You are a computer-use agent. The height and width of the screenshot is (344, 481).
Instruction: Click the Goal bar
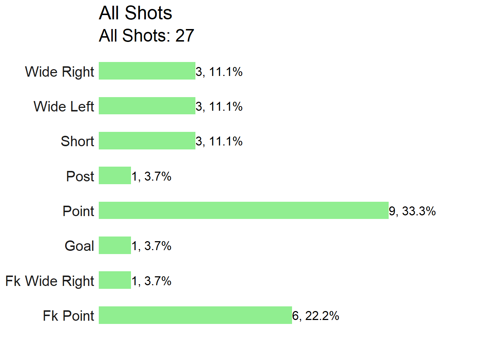(115, 245)
